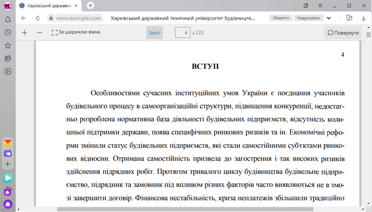
Task: Click the scroll right arrow
Action: click(363, 209)
